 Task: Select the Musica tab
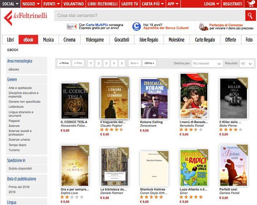[x=48, y=39]
